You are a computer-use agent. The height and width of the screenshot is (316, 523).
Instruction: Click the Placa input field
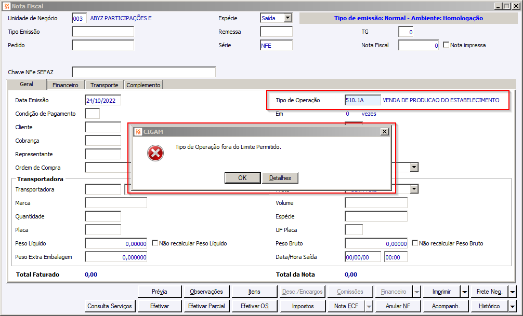103,230
